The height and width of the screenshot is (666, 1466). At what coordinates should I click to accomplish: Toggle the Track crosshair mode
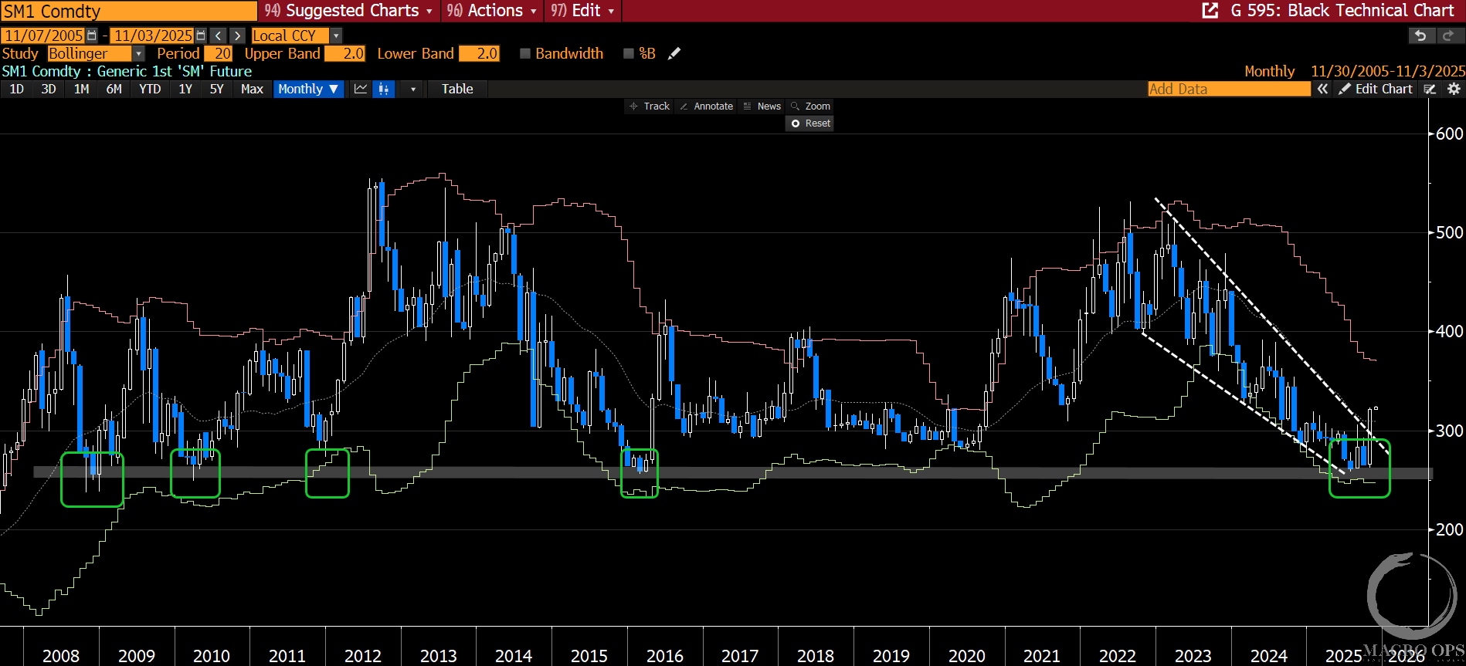click(650, 106)
